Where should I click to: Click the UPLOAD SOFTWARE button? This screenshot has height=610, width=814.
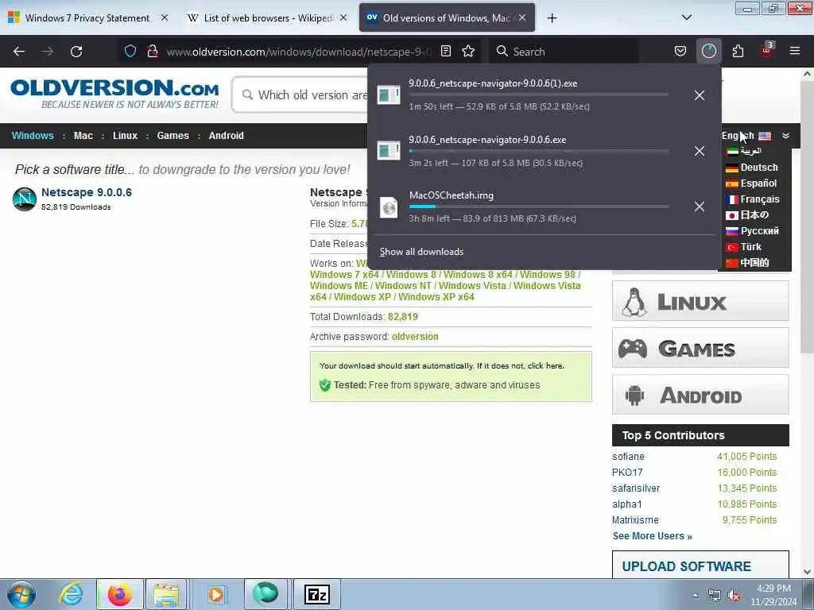pos(700,565)
